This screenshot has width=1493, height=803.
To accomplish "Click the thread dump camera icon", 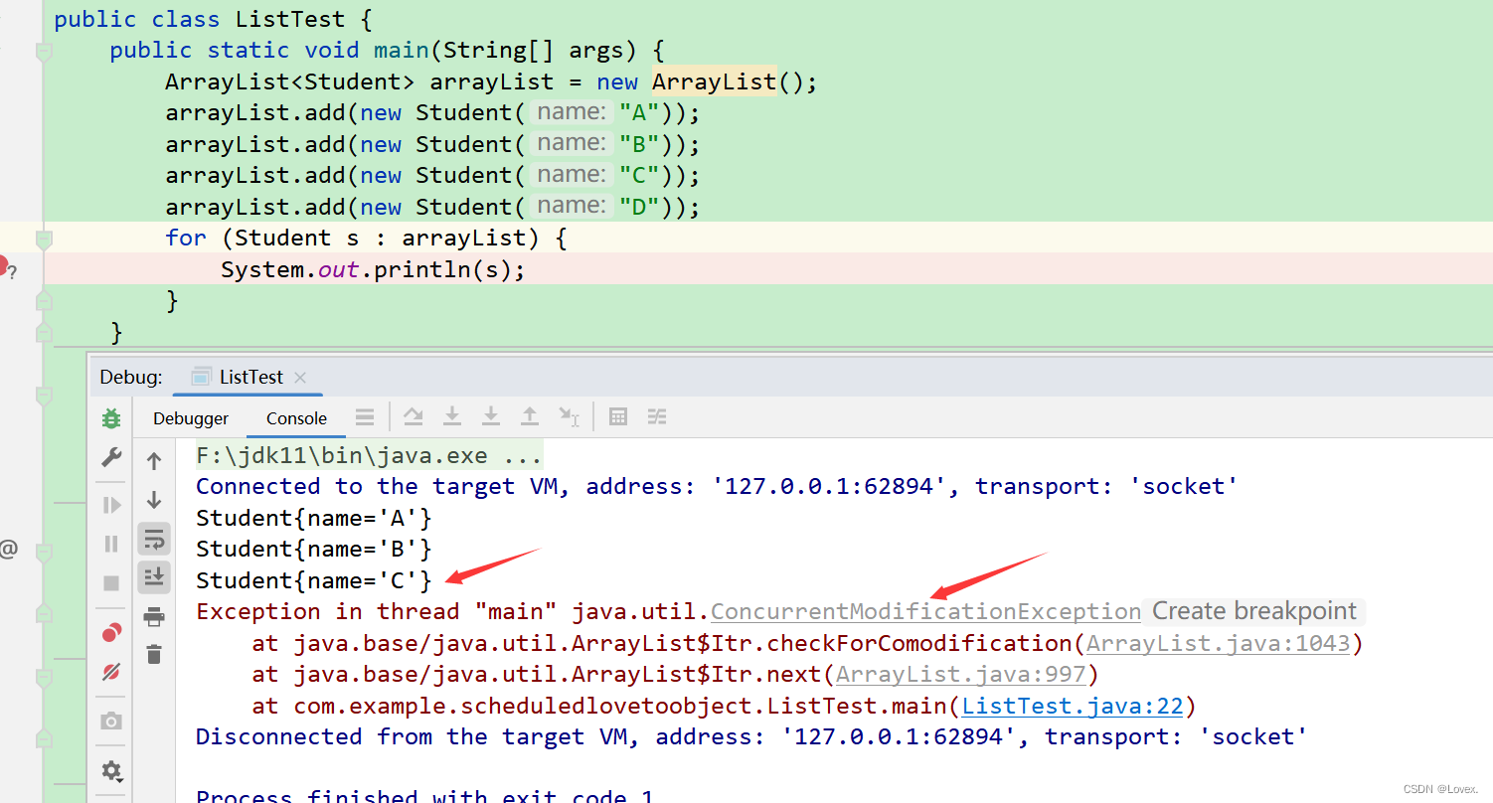I will click(111, 721).
